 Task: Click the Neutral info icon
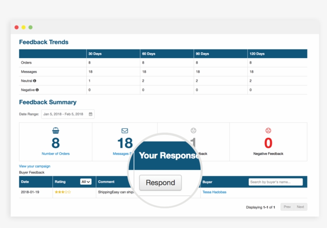pyautogui.click(x=35, y=81)
